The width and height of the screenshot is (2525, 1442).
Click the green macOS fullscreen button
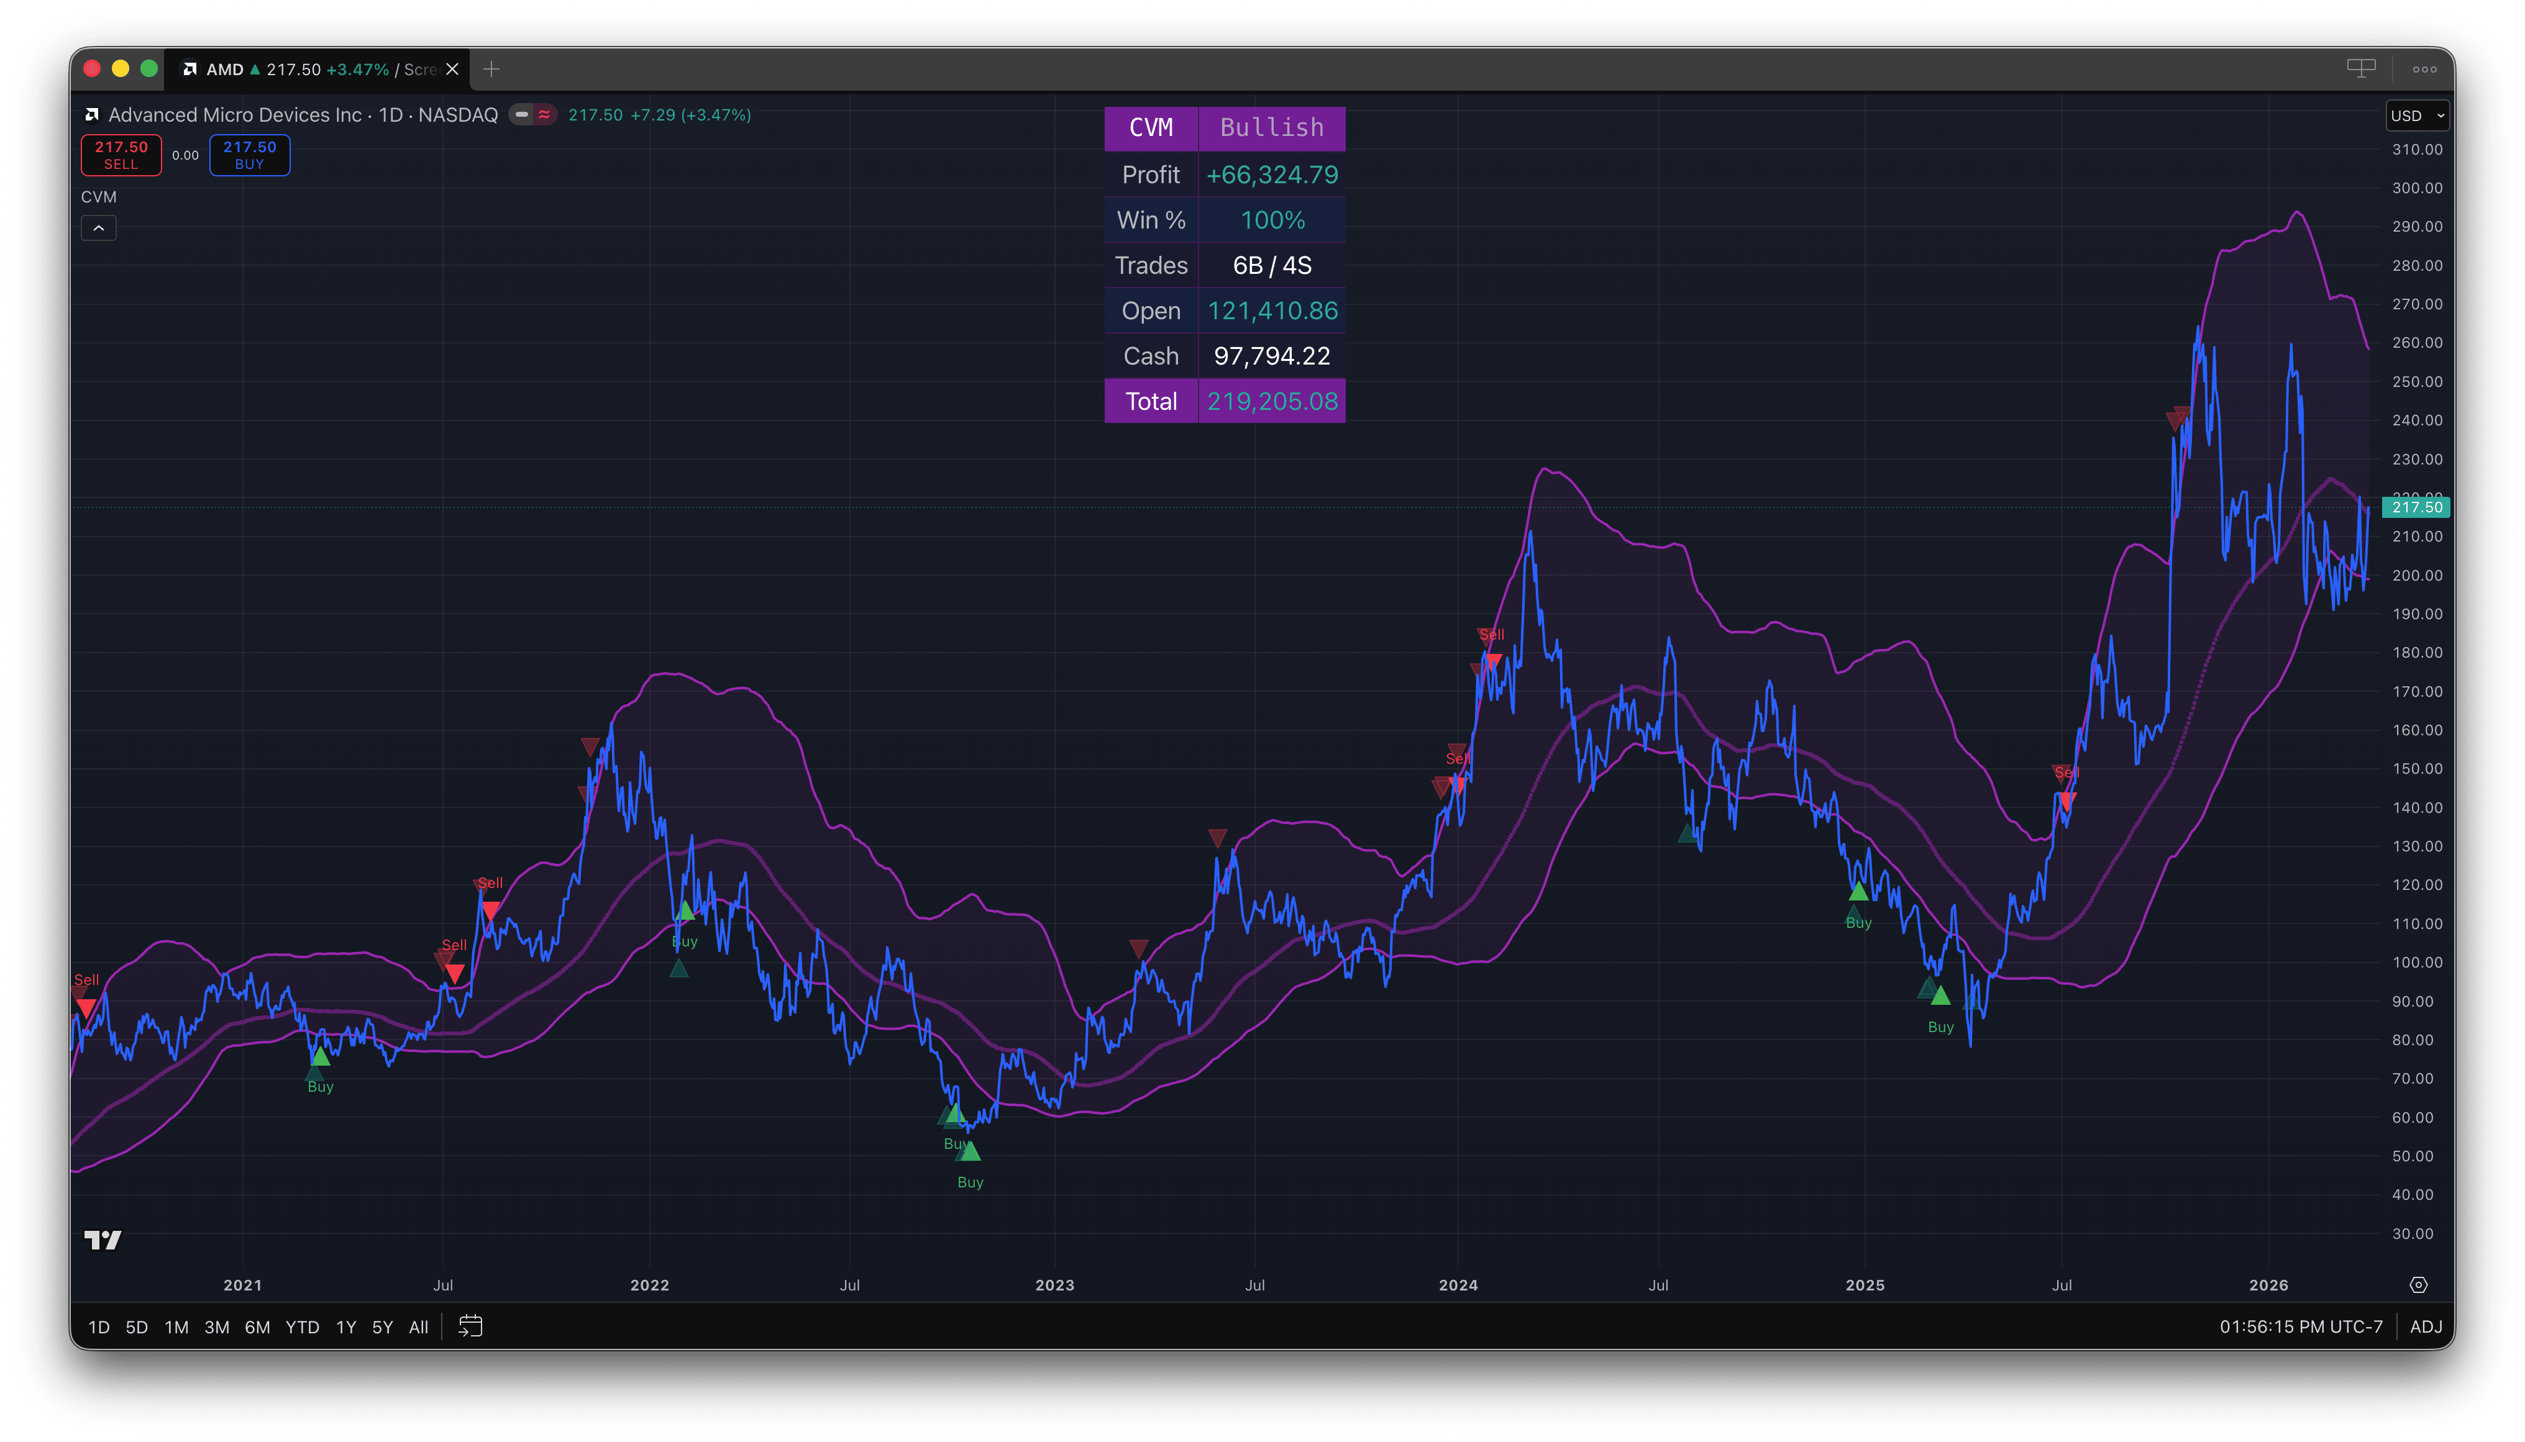point(148,68)
